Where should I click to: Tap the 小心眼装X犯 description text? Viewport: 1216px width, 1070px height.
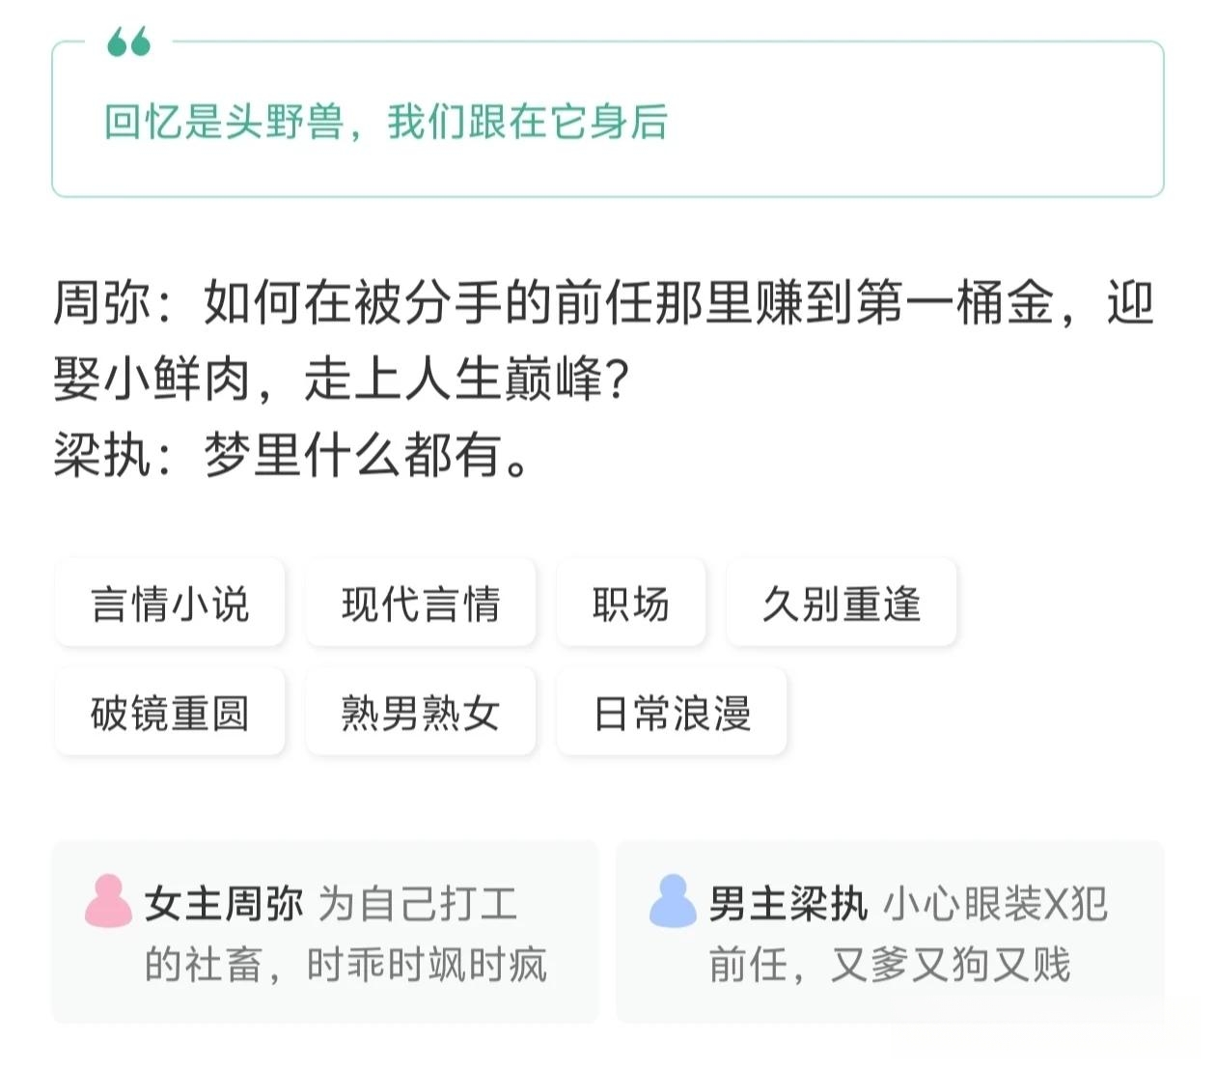click(x=995, y=904)
